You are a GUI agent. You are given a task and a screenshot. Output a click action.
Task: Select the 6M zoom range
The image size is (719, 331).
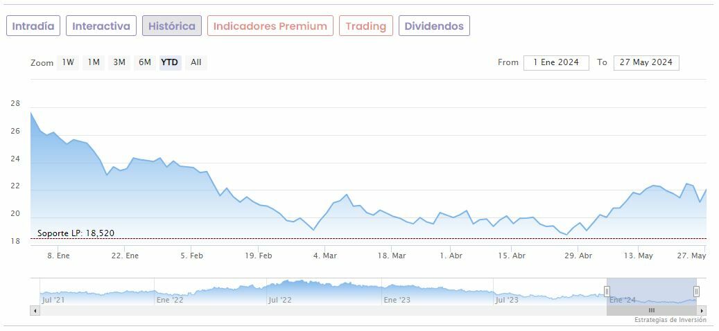point(144,62)
